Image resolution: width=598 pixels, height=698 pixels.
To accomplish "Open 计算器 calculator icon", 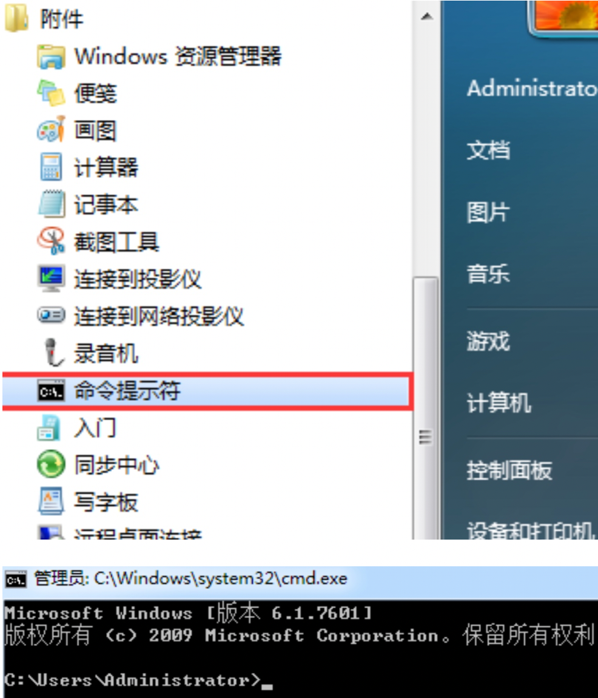I will click(51, 167).
